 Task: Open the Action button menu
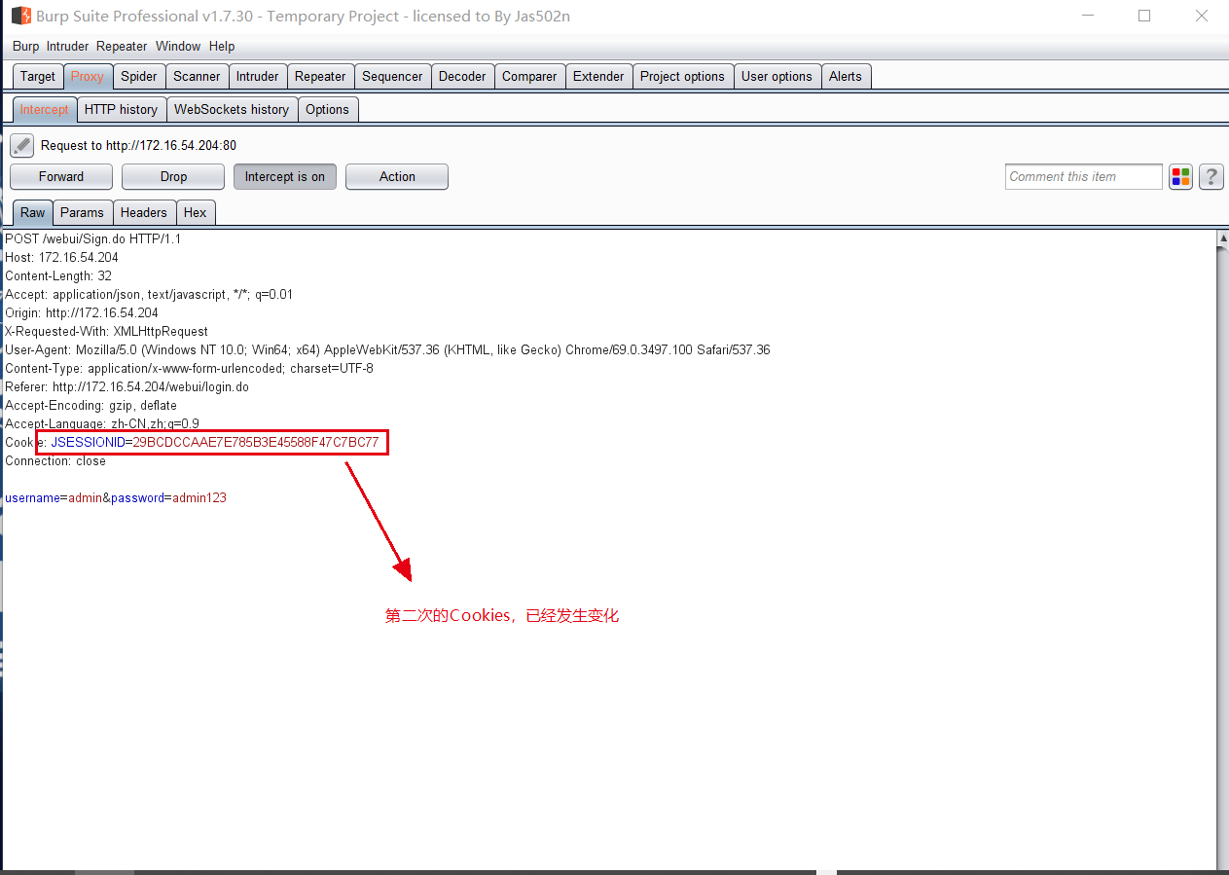tap(397, 176)
